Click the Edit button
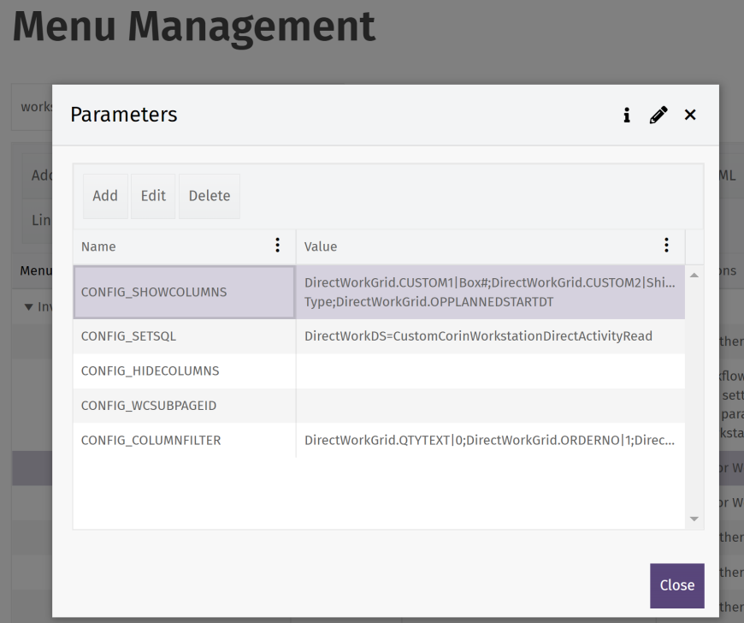 (x=153, y=196)
